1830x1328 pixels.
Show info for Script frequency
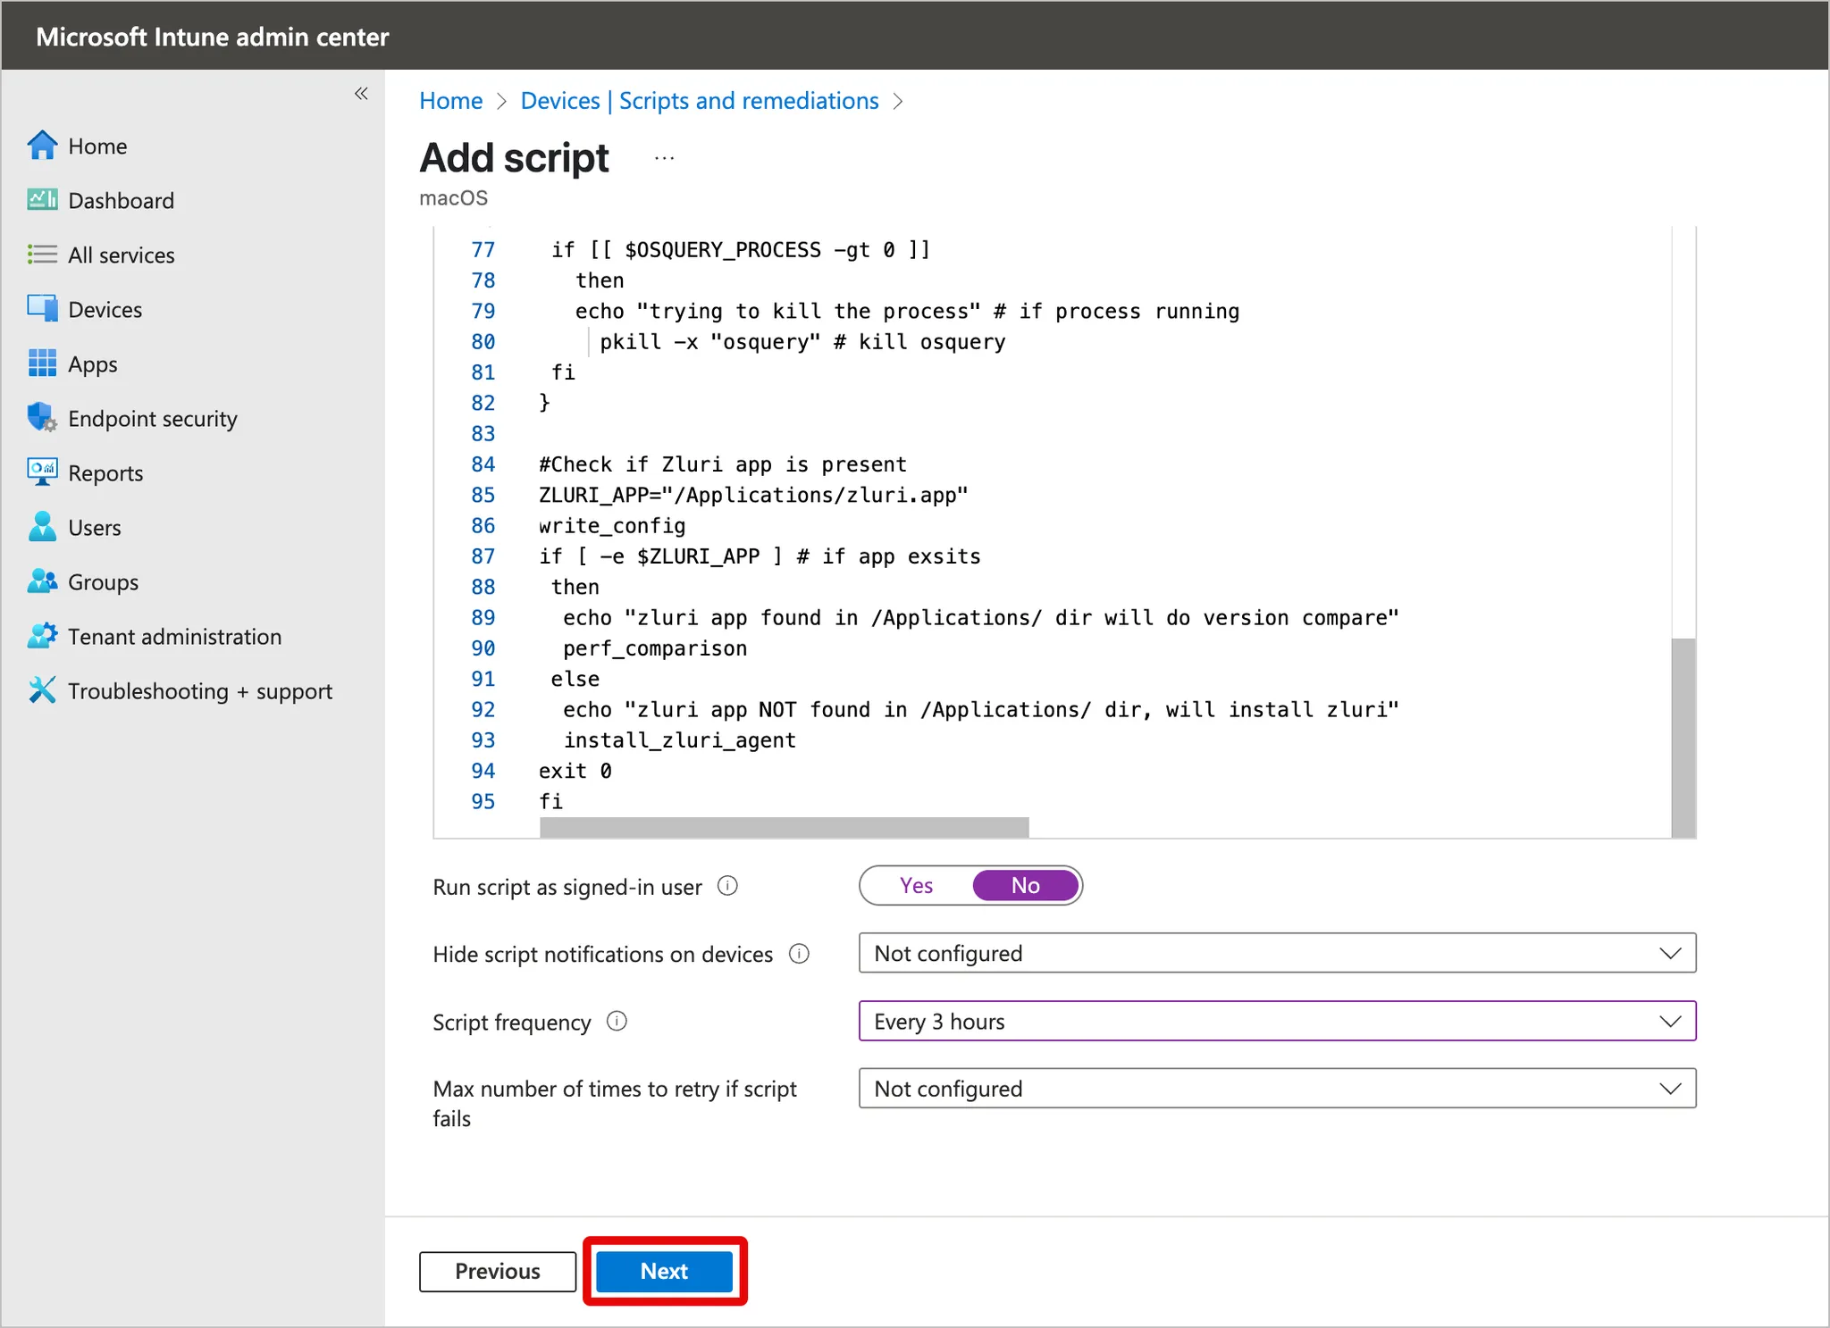click(617, 1021)
